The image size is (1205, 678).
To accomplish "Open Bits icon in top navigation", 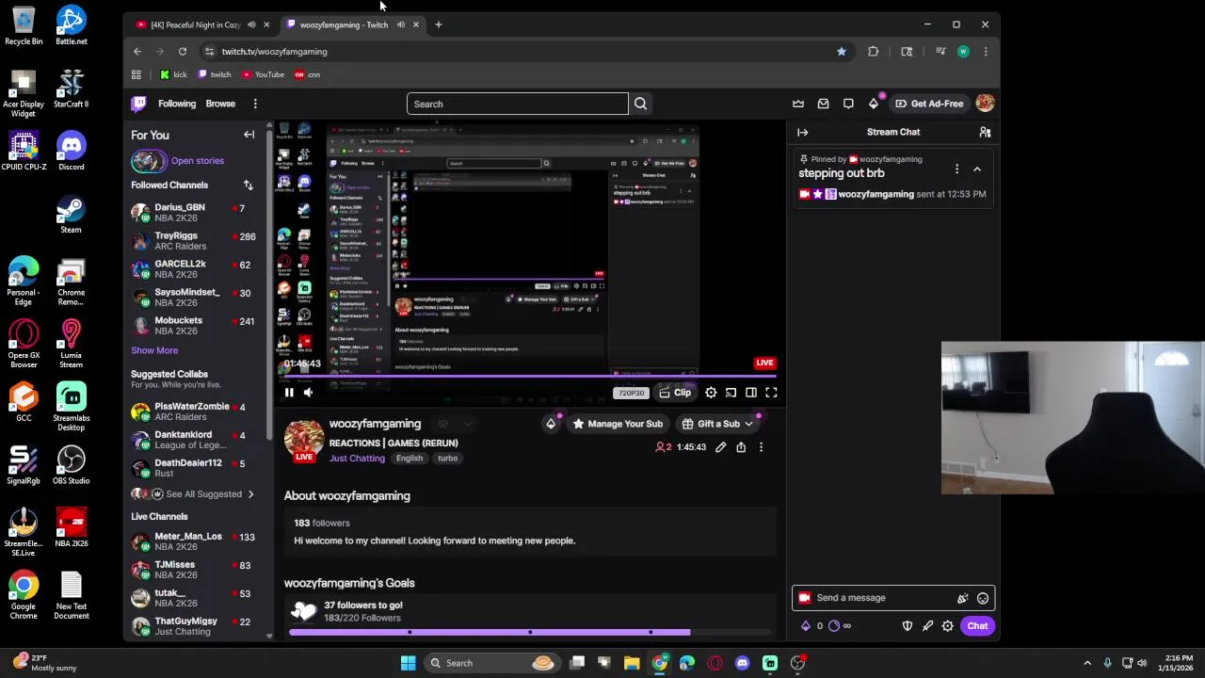I will click(x=874, y=104).
